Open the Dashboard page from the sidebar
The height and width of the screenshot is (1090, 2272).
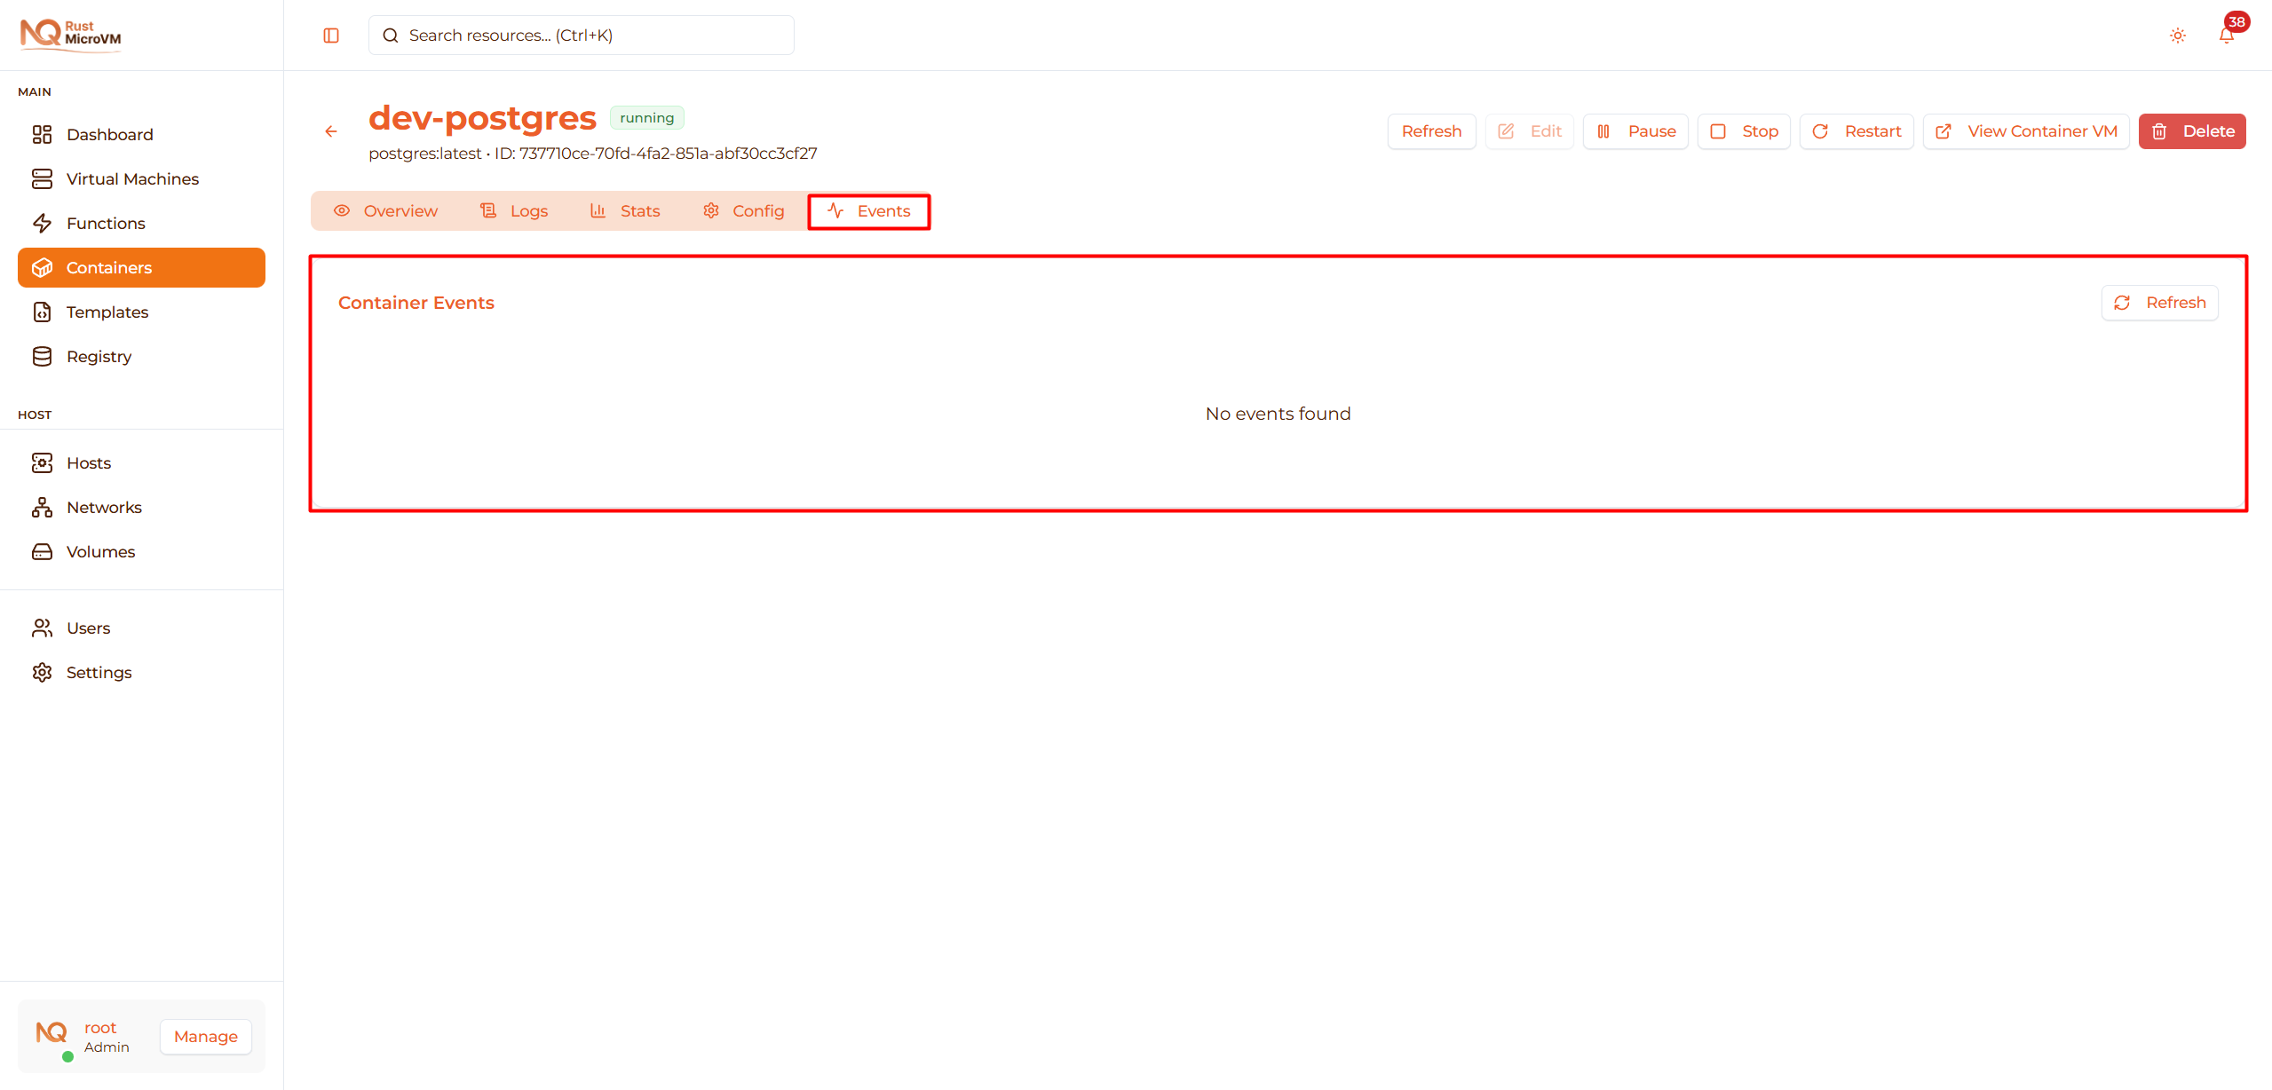tap(109, 134)
